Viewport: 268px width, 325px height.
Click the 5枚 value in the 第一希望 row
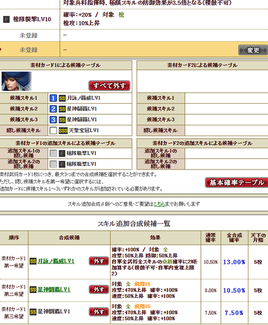tap(258, 262)
